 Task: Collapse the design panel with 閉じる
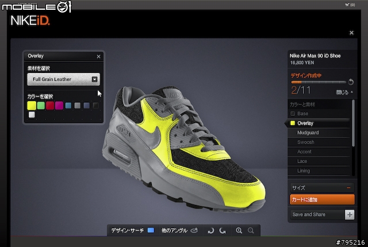pos(344,92)
